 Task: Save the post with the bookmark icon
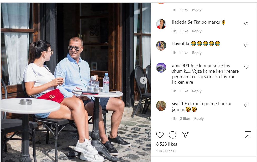pyautogui.click(x=248, y=135)
